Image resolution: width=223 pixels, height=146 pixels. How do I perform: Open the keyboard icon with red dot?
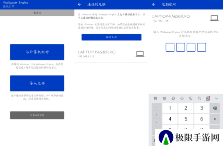[208, 98]
